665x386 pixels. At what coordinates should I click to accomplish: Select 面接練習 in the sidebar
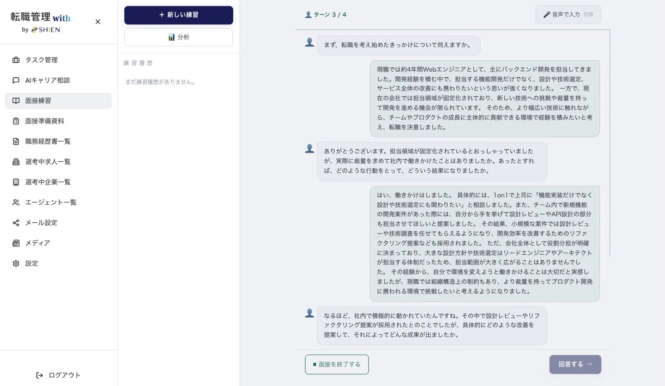click(x=58, y=101)
